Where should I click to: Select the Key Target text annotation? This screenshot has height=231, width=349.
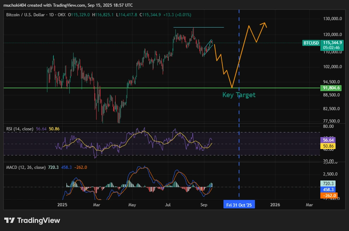click(239, 95)
